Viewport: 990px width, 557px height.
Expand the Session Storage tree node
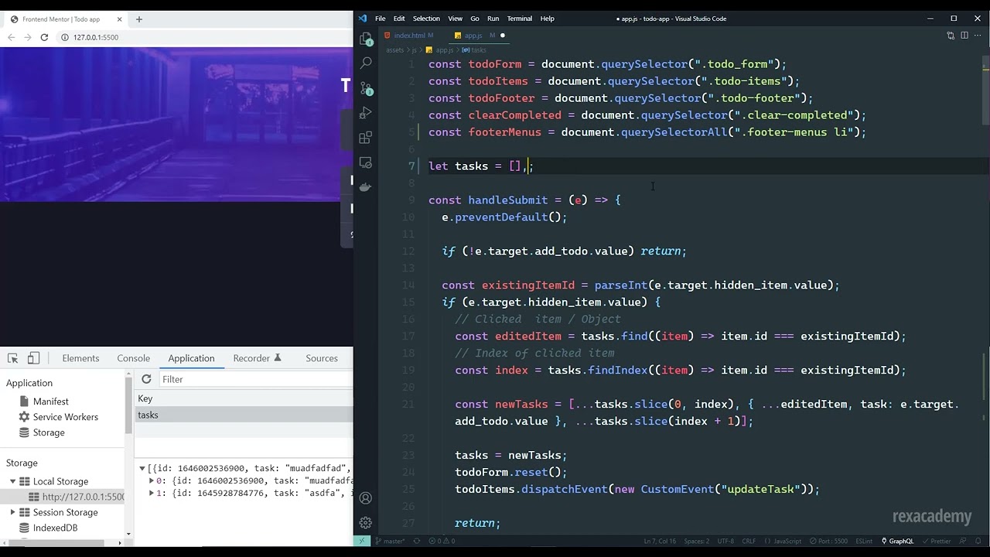point(12,512)
